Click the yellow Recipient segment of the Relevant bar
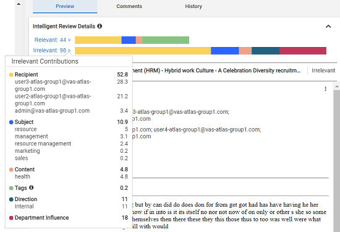Viewport: 340px width, 232px height. [98, 40]
